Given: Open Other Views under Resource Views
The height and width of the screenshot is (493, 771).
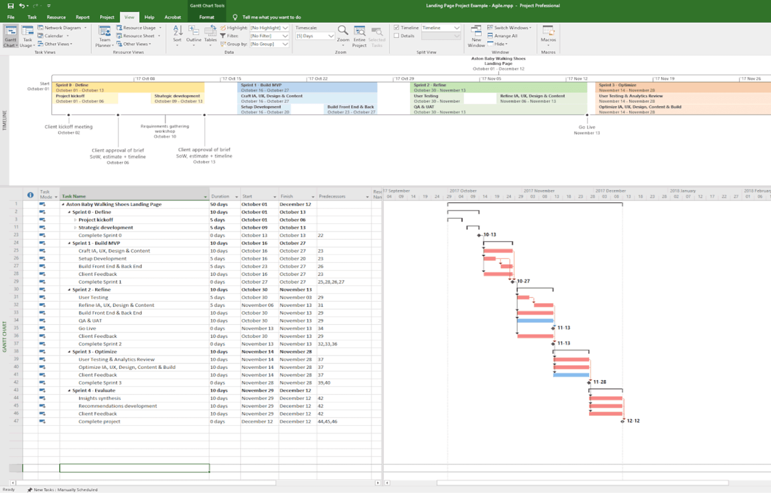Looking at the screenshot, I should point(134,44).
